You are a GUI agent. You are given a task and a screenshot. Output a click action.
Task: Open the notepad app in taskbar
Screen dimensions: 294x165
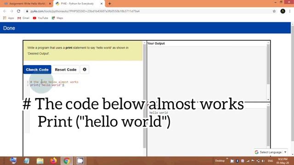point(27,161)
